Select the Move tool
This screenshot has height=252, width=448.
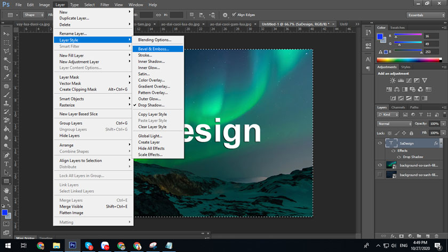click(x=6, y=34)
